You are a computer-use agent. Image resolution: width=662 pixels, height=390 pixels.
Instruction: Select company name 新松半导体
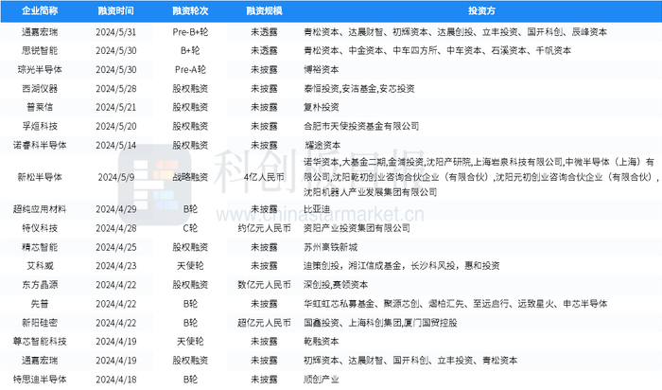(40, 177)
